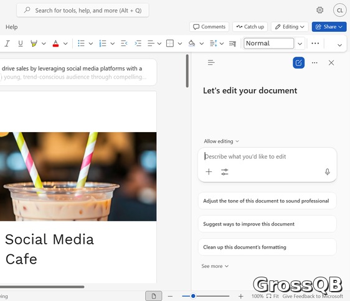Click the Describe what you'd like to edit field
The width and height of the screenshot is (350, 301).
tap(267, 156)
